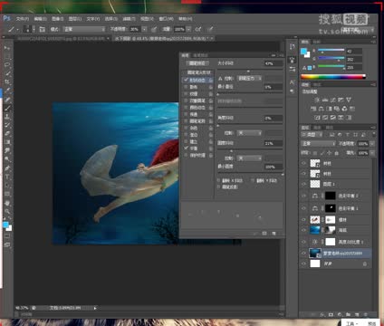
Task: Open the opacity 30% slider arrow in the options bar
Action: click(144, 29)
